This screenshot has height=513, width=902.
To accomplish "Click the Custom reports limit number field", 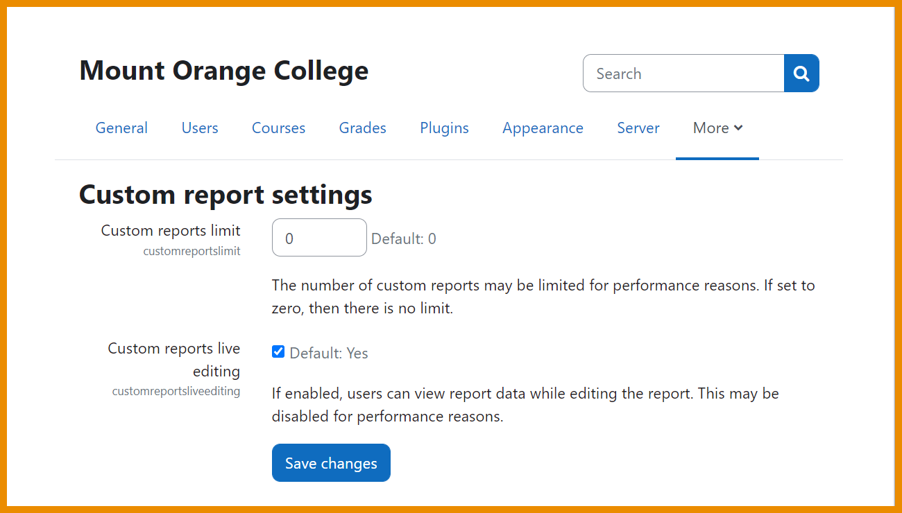I will coord(319,237).
